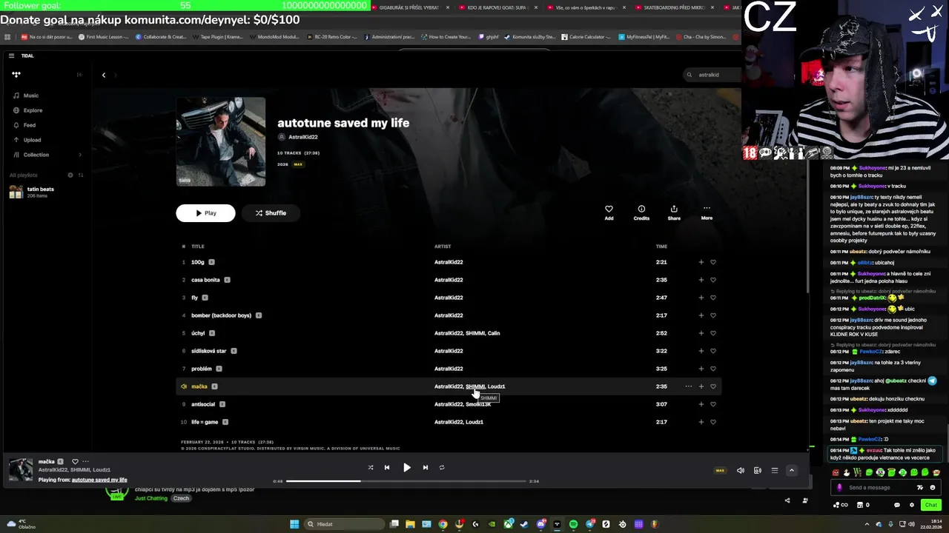This screenshot has height=533, width=949.
Task: Open Spotify from the taskbar
Action: pos(573,524)
